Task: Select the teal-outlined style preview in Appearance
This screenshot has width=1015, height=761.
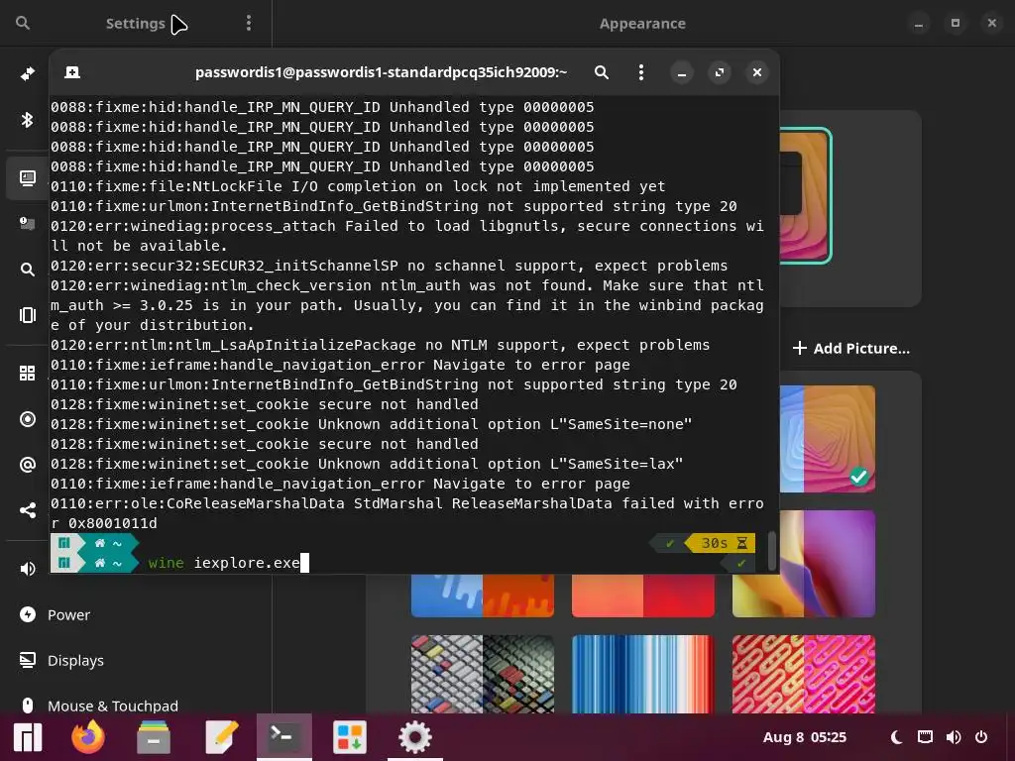Action: tap(805, 196)
